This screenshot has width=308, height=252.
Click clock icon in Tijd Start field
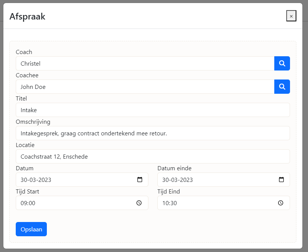pyautogui.click(x=139, y=203)
